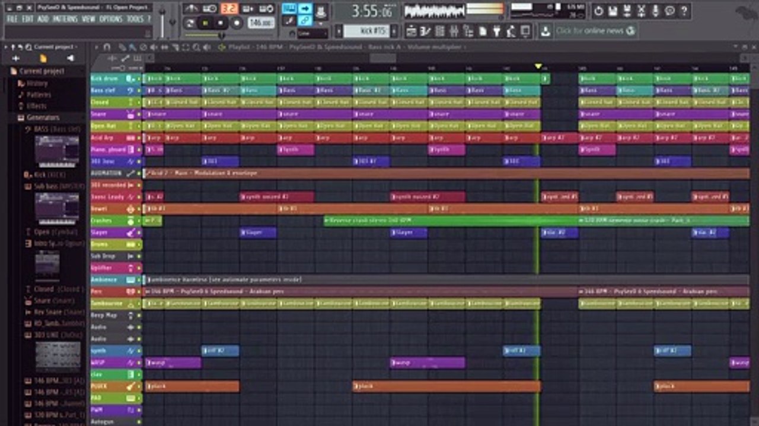The width and height of the screenshot is (759, 426).
Task: Collapse the Generators folder
Action: [43, 118]
